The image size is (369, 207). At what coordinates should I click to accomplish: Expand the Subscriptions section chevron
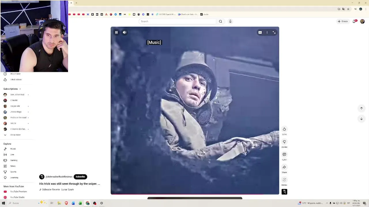click(20, 89)
